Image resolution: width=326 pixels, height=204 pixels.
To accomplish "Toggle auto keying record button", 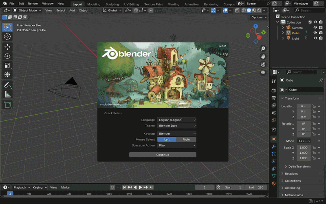I will (112, 187).
